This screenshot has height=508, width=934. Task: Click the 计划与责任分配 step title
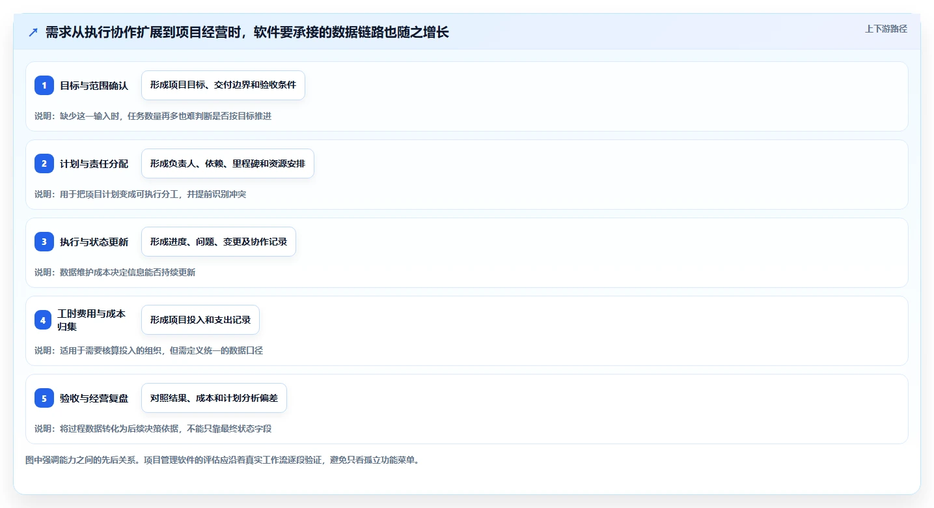(94, 163)
